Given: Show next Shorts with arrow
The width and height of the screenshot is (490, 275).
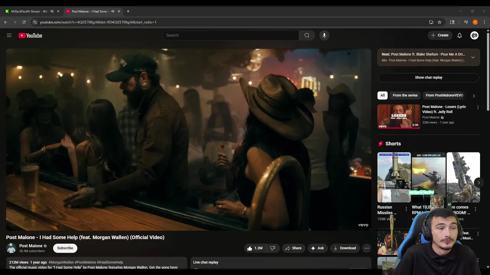Looking at the screenshot, I should [x=479, y=183].
